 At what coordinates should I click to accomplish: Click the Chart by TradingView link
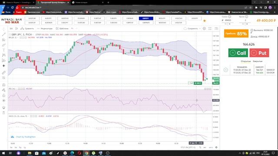pyautogui.click(x=26, y=137)
